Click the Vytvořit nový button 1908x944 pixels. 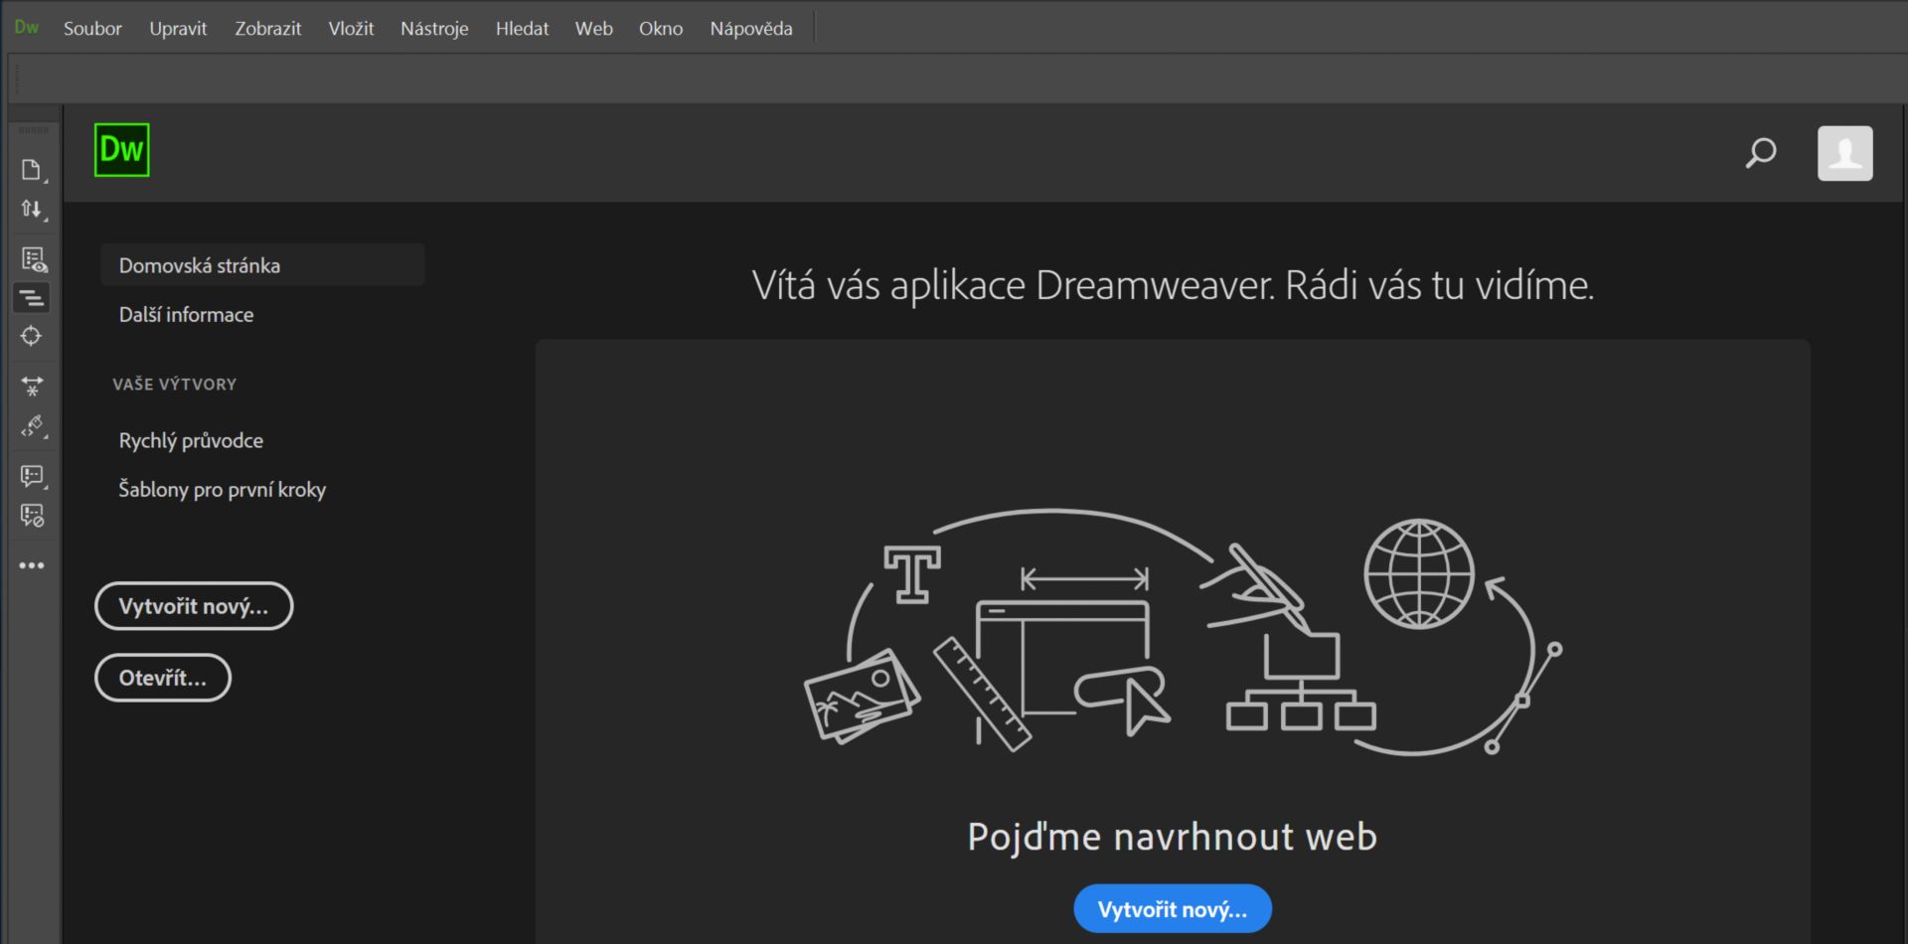193,605
